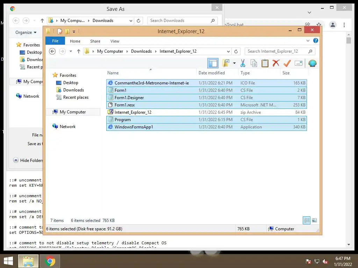The width and height of the screenshot is (358, 268).
Task: Sort files by Name column header
Action: (151, 73)
